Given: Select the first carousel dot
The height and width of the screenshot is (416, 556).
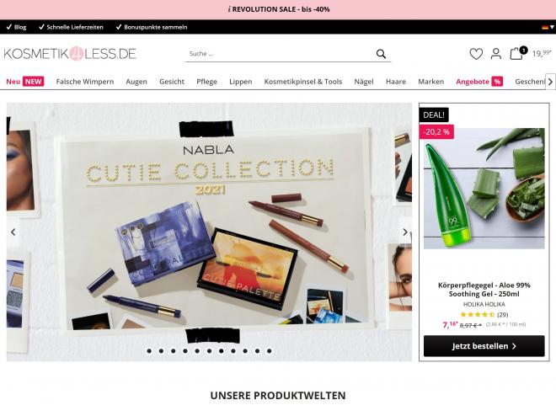Looking at the screenshot, I should (149, 351).
